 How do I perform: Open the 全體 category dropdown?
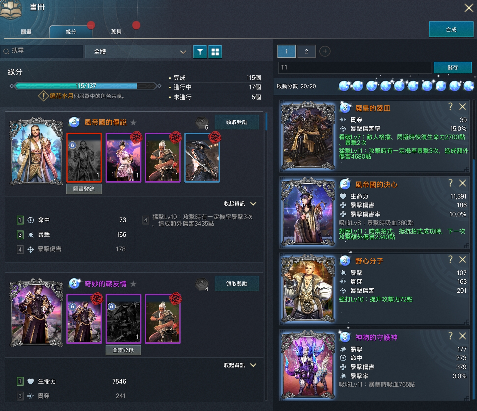click(x=138, y=52)
